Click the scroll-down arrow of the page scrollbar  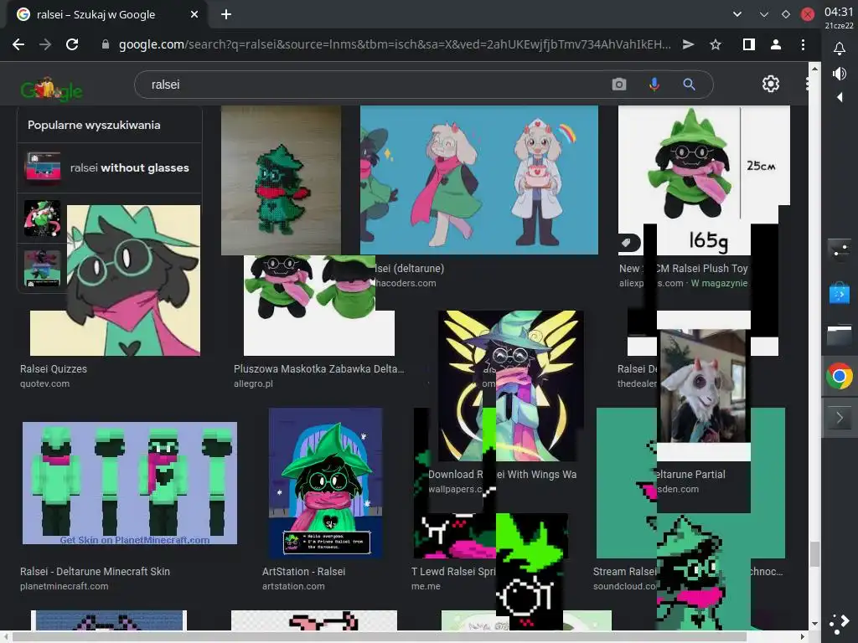[814, 623]
